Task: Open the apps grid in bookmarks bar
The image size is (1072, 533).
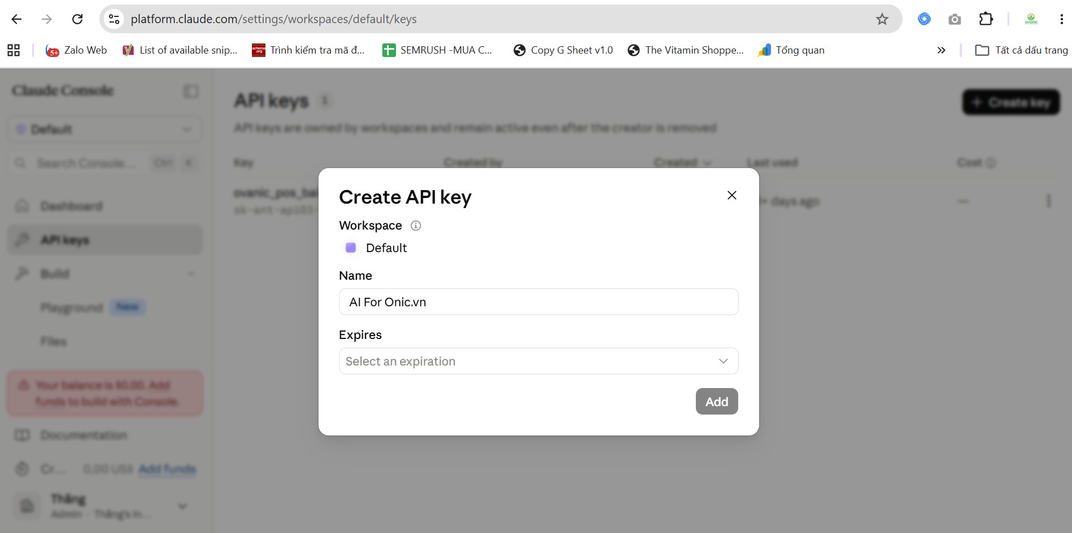Action: [x=14, y=50]
